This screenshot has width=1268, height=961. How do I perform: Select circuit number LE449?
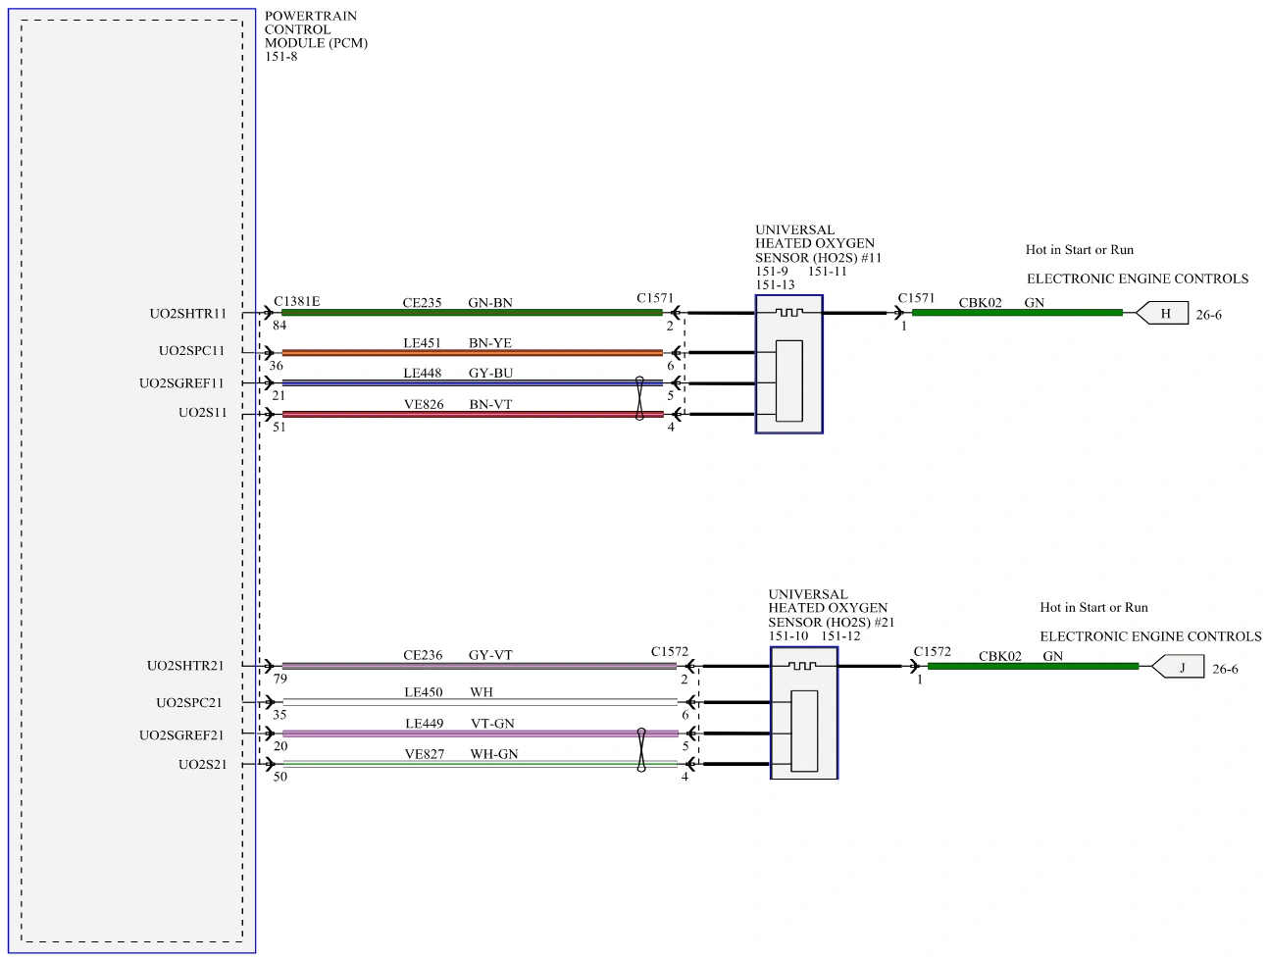click(425, 724)
